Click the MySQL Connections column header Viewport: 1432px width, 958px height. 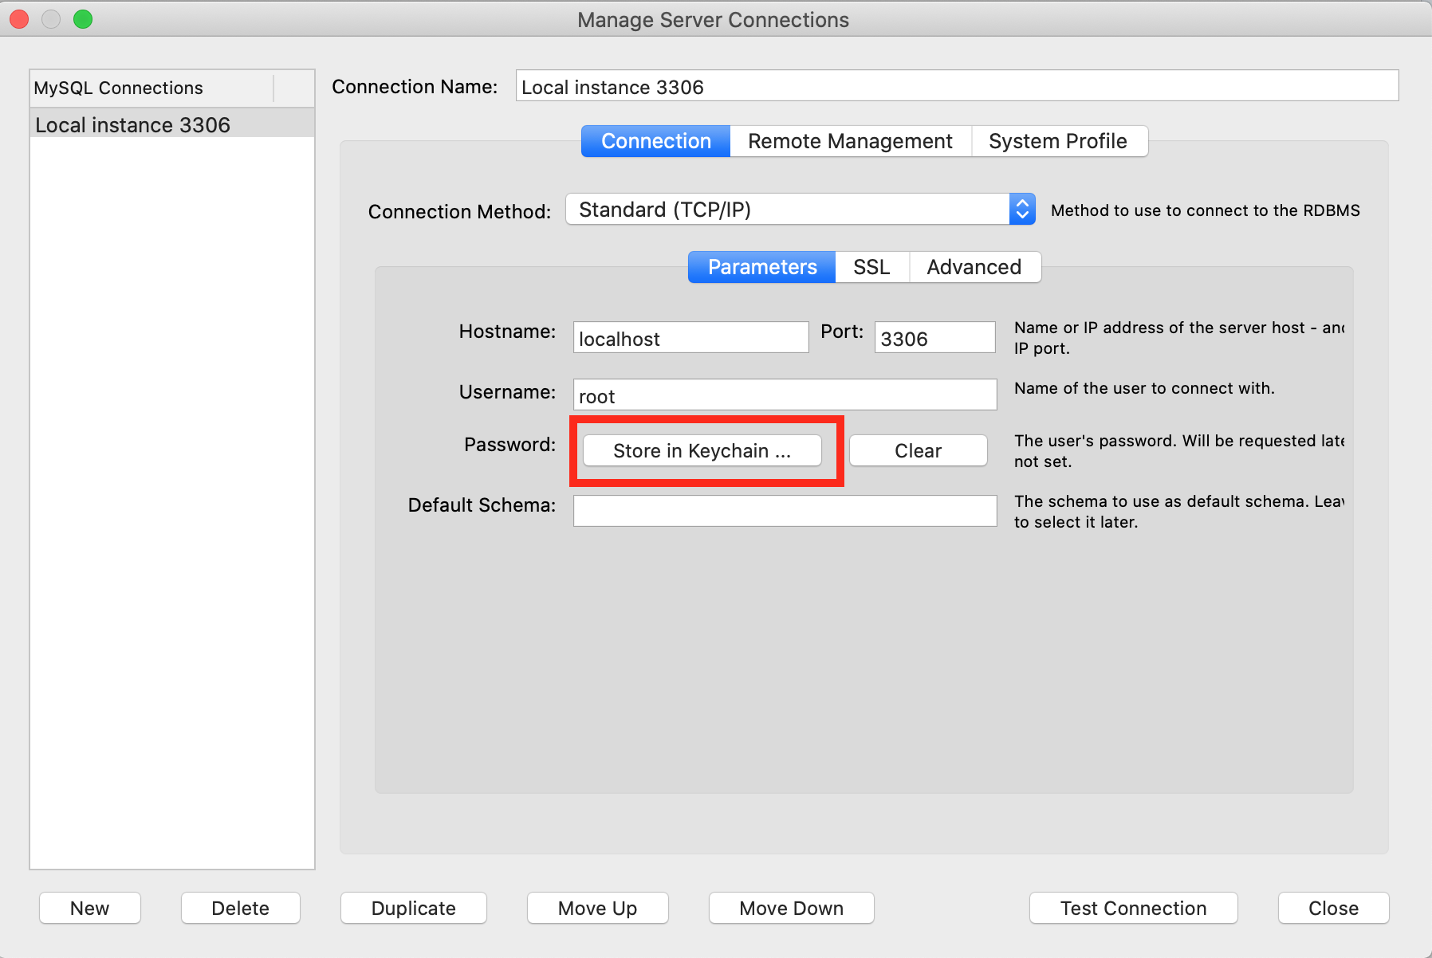point(151,88)
